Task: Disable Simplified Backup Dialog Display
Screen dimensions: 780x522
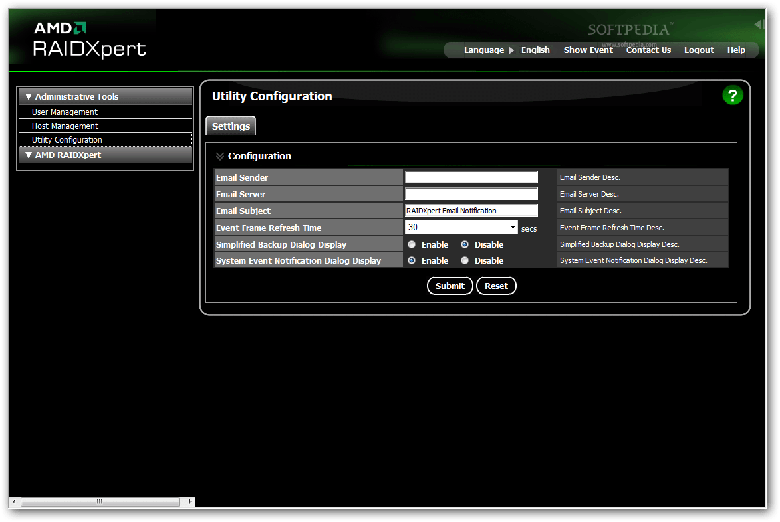Action: pos(465,244)
